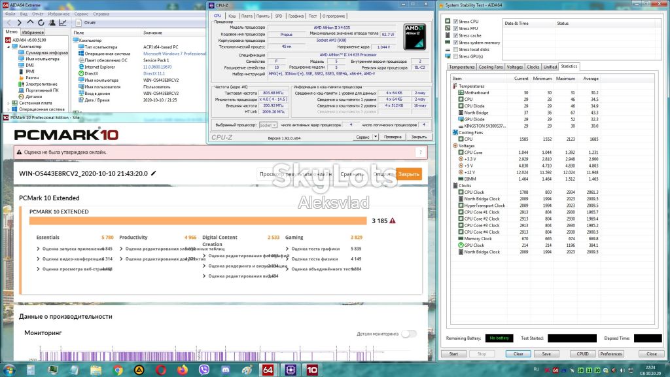Image resolution: width=670 pixels, height=377 pixels.
Task: Enable Stress local disks checkbox
Action: click(x=455, y=50)
